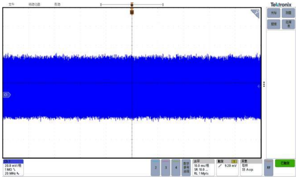This screenshot has width=298, height=179.
Task: Add cursors with the 光标 button
Action: point(274,13)
